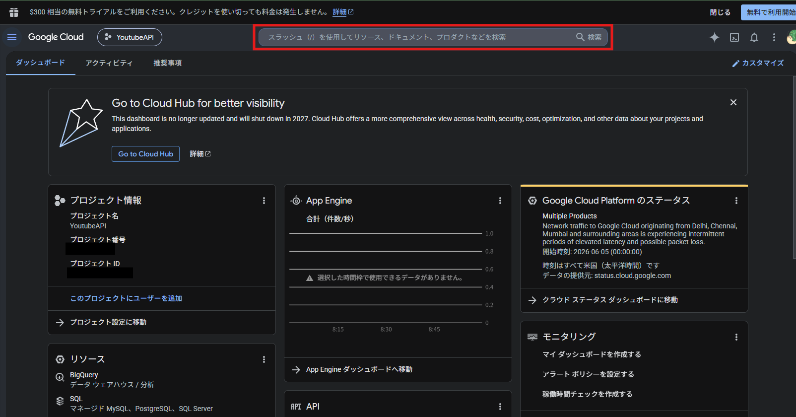Screen dimensions: 796x417
Task: Open the YoutubeAPI project selector
Action: tap(130, 37)
